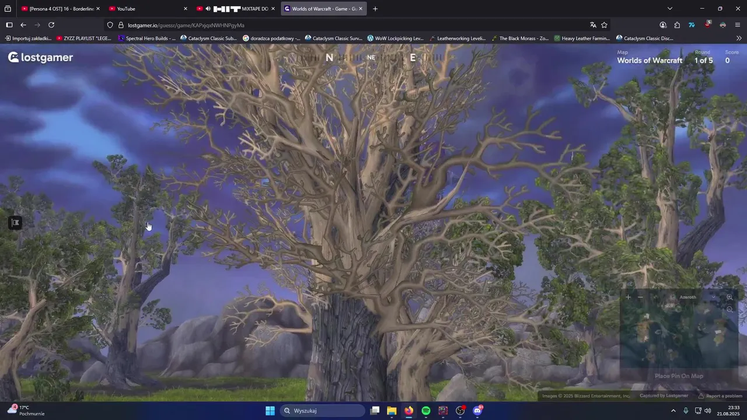Open Importuj zakładki bookmark

[x=28, y=38]
